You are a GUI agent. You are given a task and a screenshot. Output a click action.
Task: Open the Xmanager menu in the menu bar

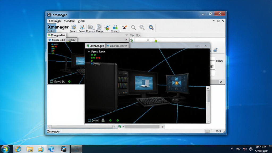click(55, 21)
